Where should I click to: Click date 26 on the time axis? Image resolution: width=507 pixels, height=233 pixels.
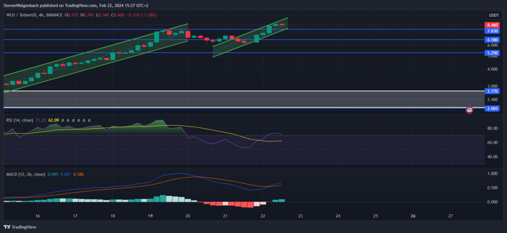[x=413, y=216]
